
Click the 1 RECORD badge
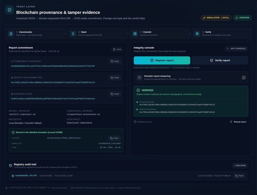tap(240, 165)
